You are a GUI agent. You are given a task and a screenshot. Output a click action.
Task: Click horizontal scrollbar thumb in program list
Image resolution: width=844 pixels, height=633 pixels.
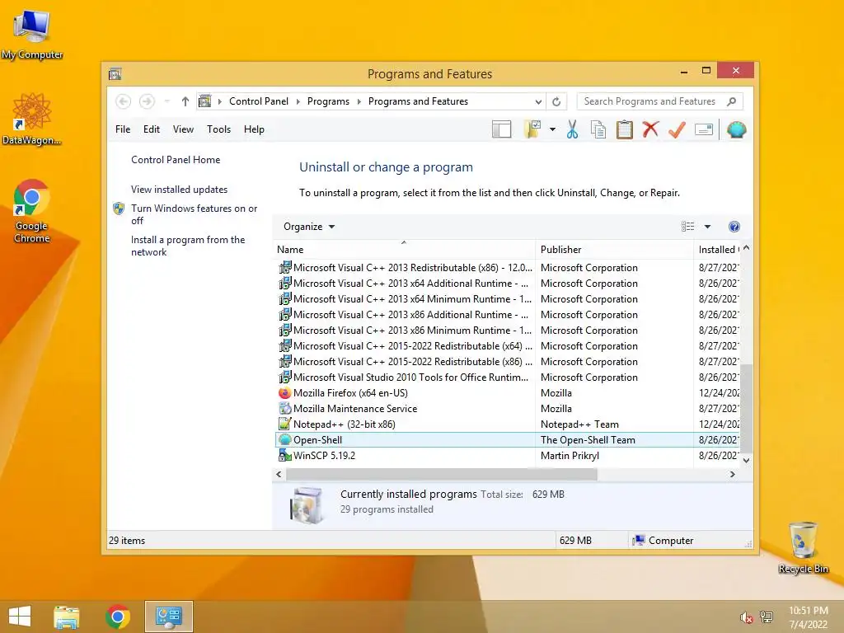[442, 474]
